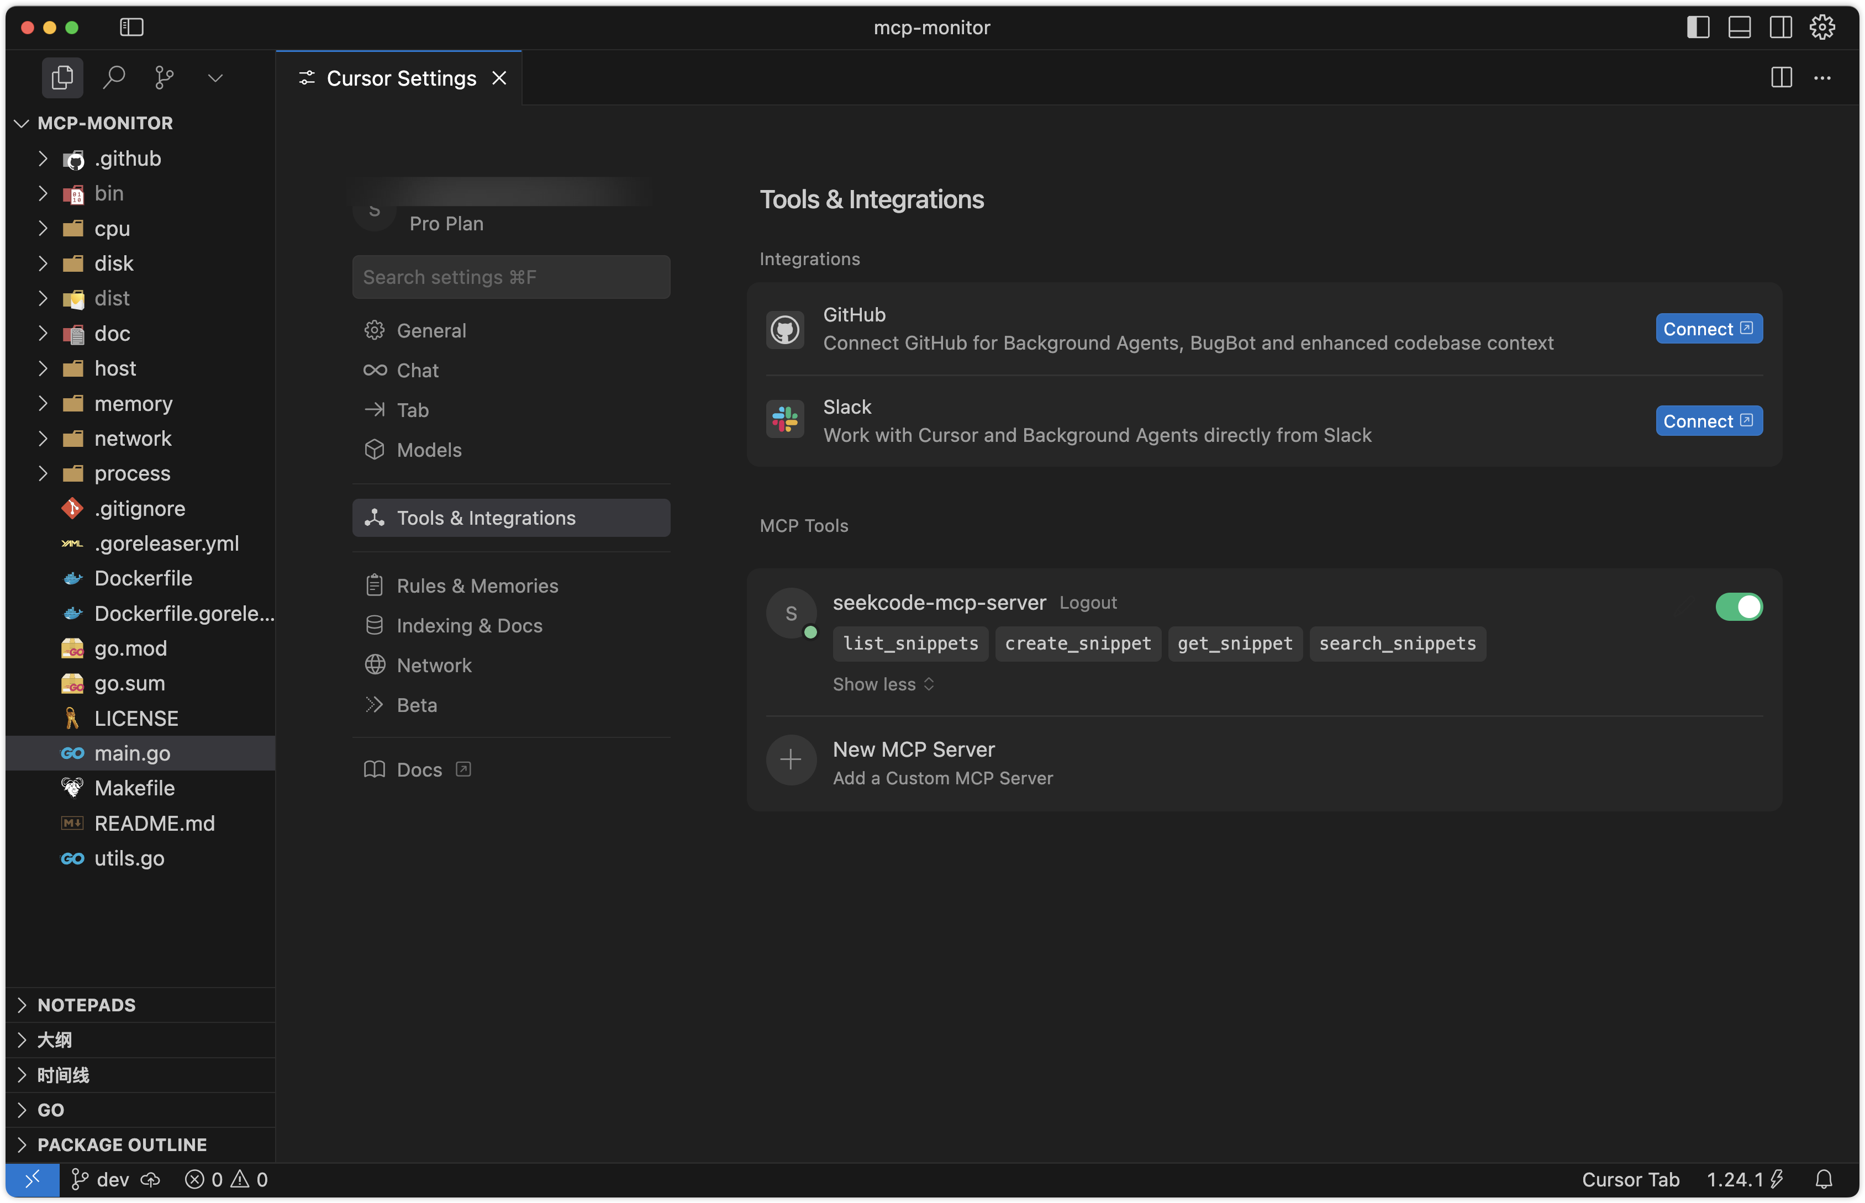Disable the seekcode-mcp-server toggle
The width and height of the screenshot is (1865, 1203).
click(x=1738, y=607)
